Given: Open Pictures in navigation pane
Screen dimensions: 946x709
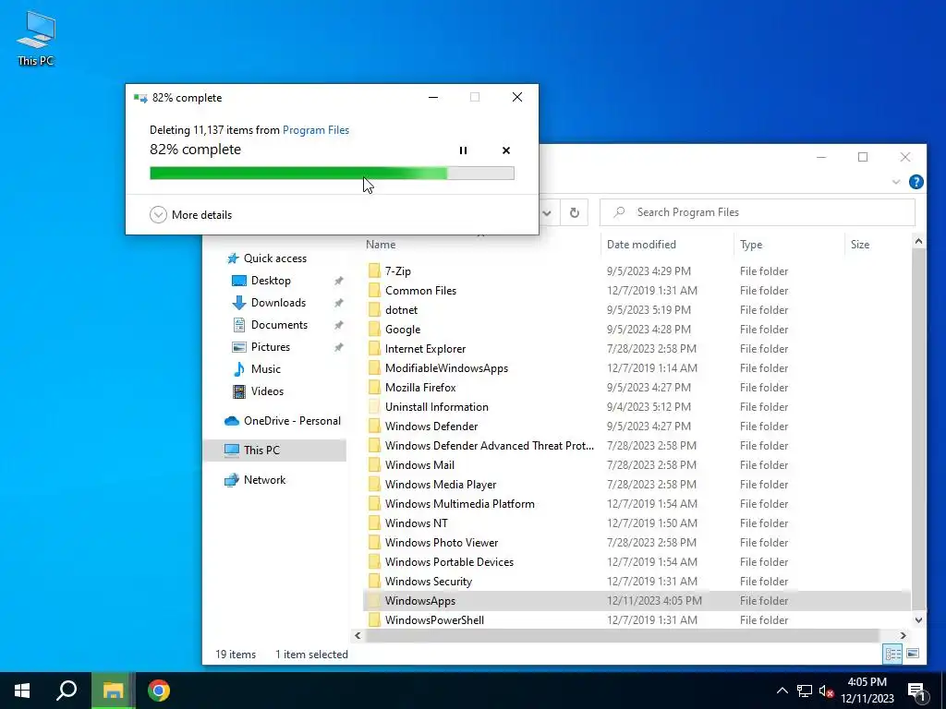Looking at the screenshot, I should pos(271,347).
